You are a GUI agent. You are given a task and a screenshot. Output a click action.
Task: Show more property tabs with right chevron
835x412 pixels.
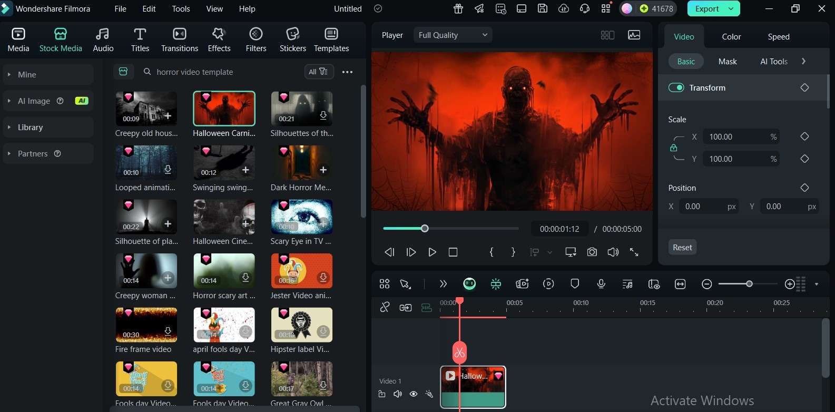[803, 61]
